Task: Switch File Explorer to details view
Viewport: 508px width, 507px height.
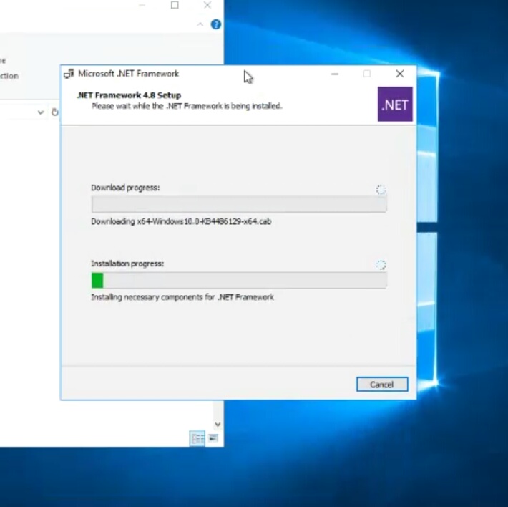Action: pyautogui.click(x=197, y=438)
